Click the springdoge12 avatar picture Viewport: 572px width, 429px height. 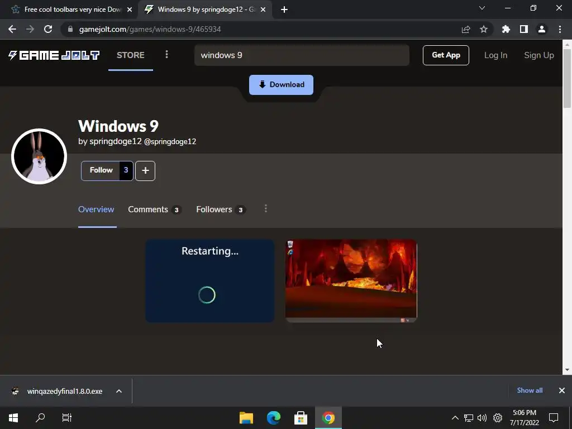point(39,156)
